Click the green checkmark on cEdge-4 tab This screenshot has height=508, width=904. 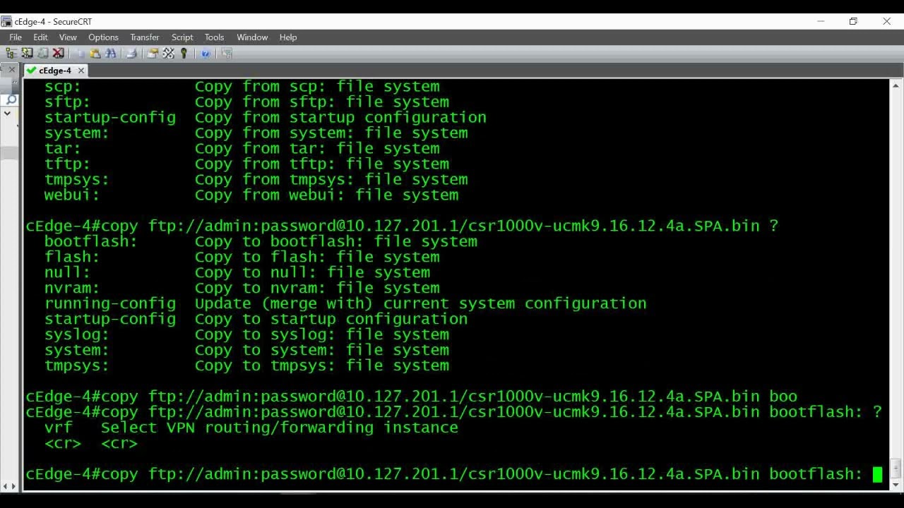pyautogui.click(x=31, y=71)
